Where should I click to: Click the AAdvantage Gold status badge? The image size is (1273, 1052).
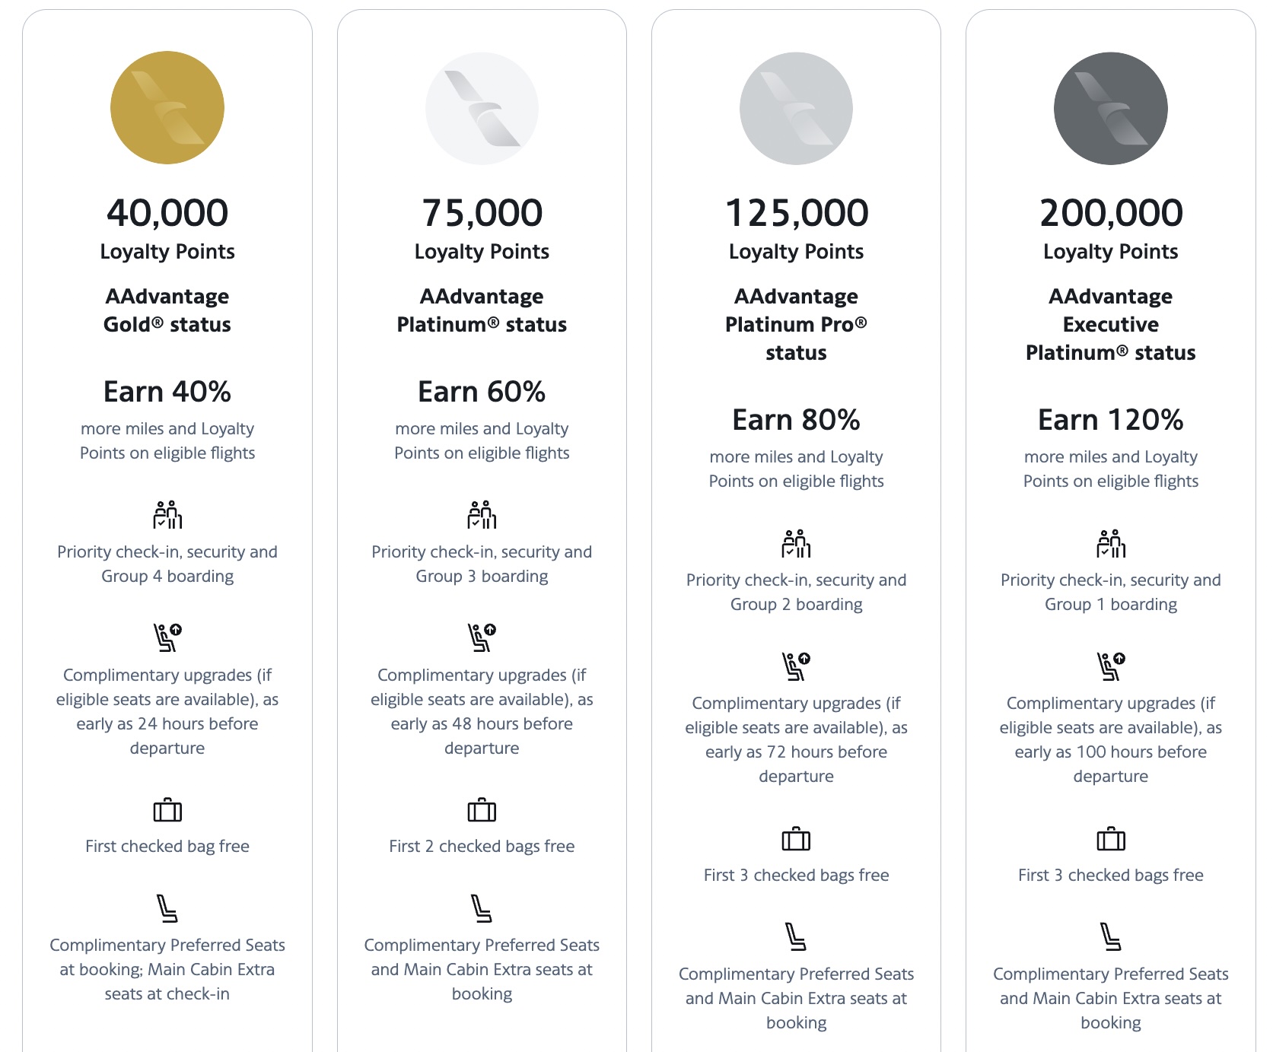coord(167,108)
